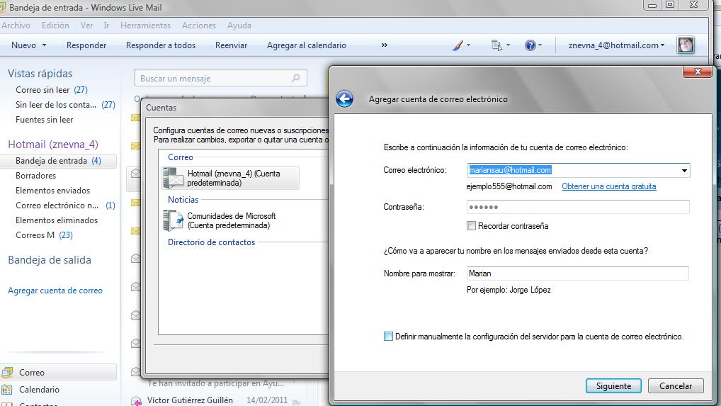Open Correos M folder
Image resolution: width=721 pixels, height=406 pixels.
click(44, 235)
